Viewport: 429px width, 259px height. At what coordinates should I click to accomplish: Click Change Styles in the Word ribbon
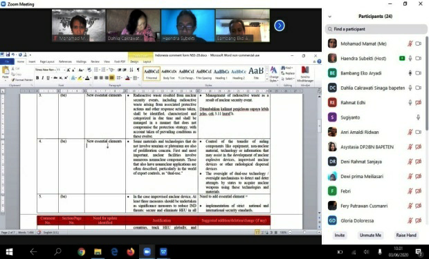tap(273, 75)
